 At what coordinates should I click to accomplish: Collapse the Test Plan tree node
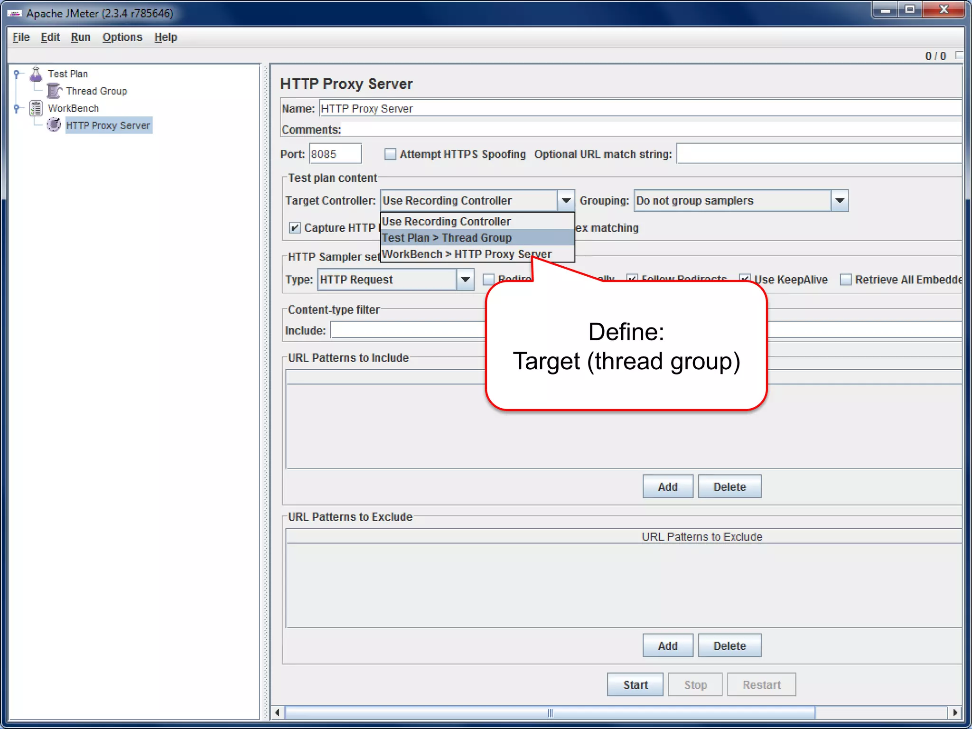(17, 74)
